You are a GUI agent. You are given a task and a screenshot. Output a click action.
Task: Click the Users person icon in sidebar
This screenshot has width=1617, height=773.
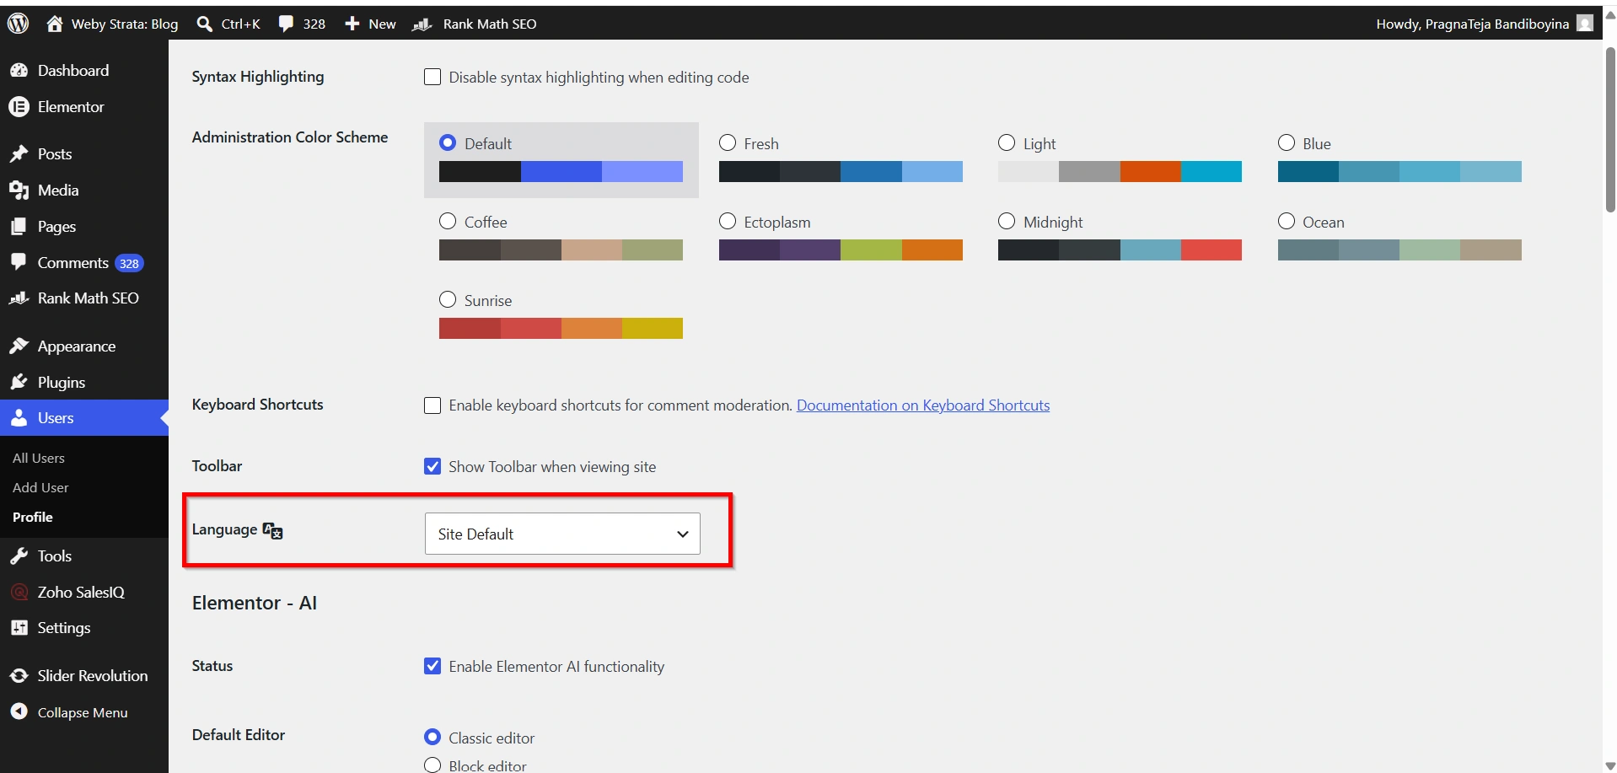(19, 418)
